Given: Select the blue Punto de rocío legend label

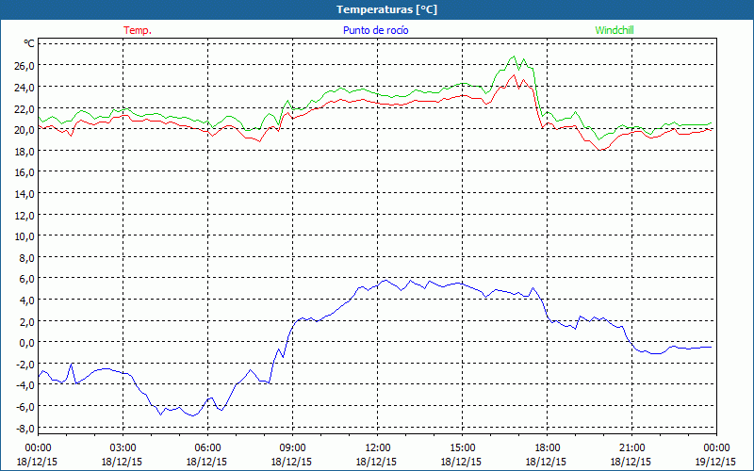Looking at the screenshot, I should 375,30.
